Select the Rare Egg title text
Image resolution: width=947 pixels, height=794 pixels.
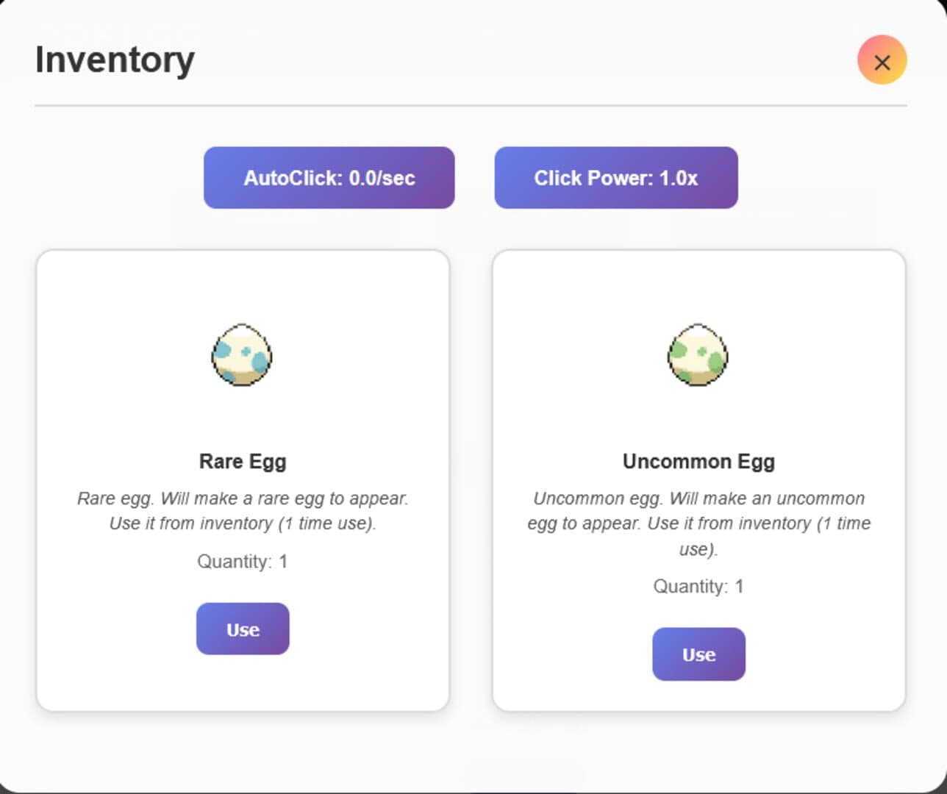(243, 462)
